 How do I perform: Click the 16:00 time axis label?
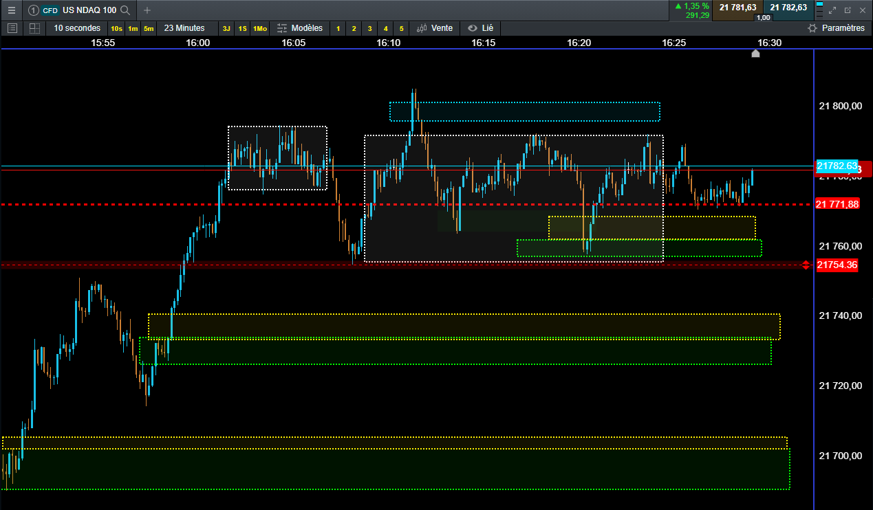click(198, 43)
